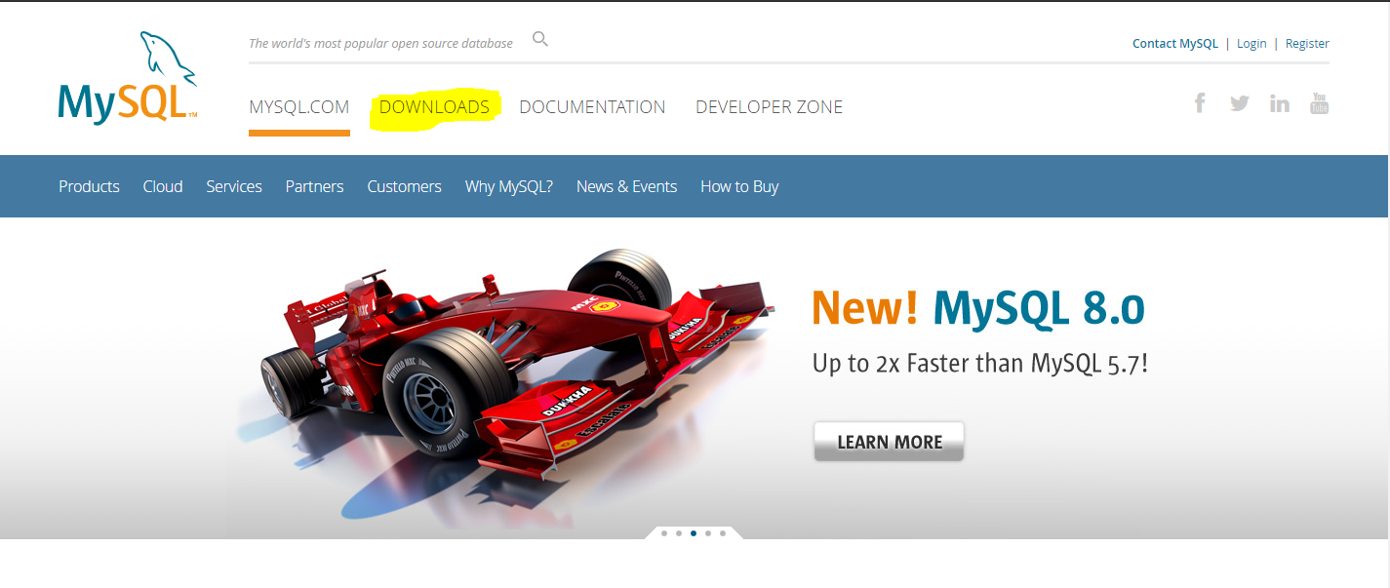Open the YouTube social icon
The height and width of the screenshot is (588, 1390).
[1320, 102]
